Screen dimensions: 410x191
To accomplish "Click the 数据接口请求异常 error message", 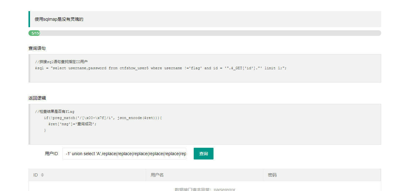I will [x=205, y=189].
